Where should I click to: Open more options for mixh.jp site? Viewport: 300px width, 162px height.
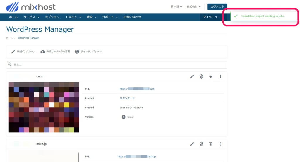[220, 144]
